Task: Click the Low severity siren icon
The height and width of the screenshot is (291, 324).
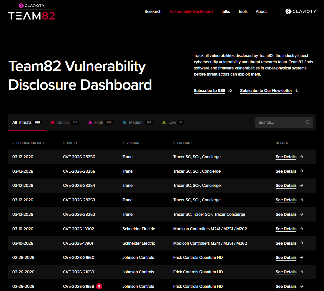Action: tap(164, 123)
